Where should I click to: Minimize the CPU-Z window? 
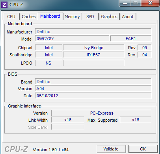pos(125,3)
